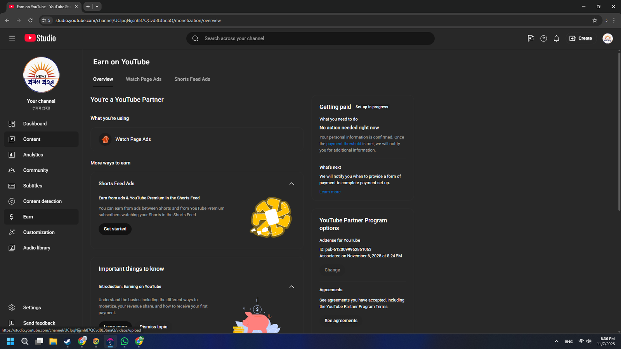Click the page vertical scrollbar
The image size is (621, 349).
click(619, 132)
